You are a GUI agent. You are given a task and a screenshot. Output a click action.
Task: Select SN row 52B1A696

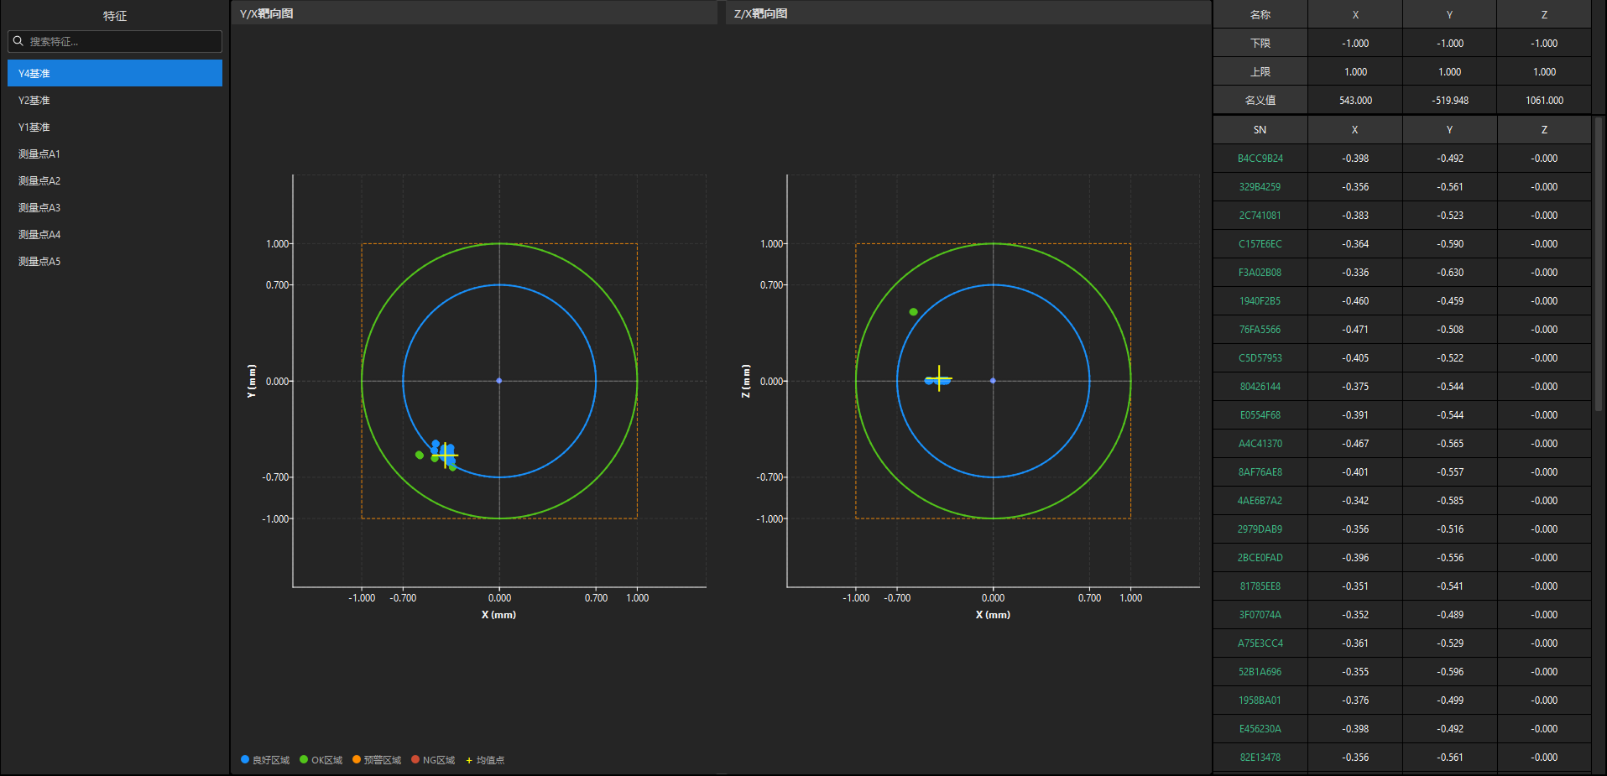point(1260,672)
